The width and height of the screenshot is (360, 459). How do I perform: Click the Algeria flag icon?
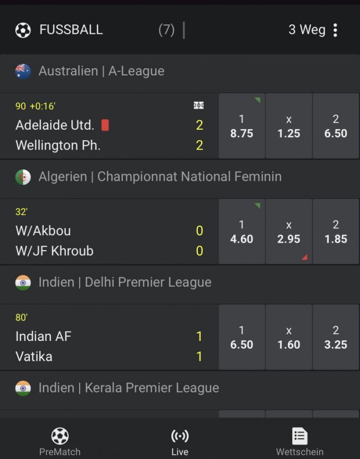point(23,177)
